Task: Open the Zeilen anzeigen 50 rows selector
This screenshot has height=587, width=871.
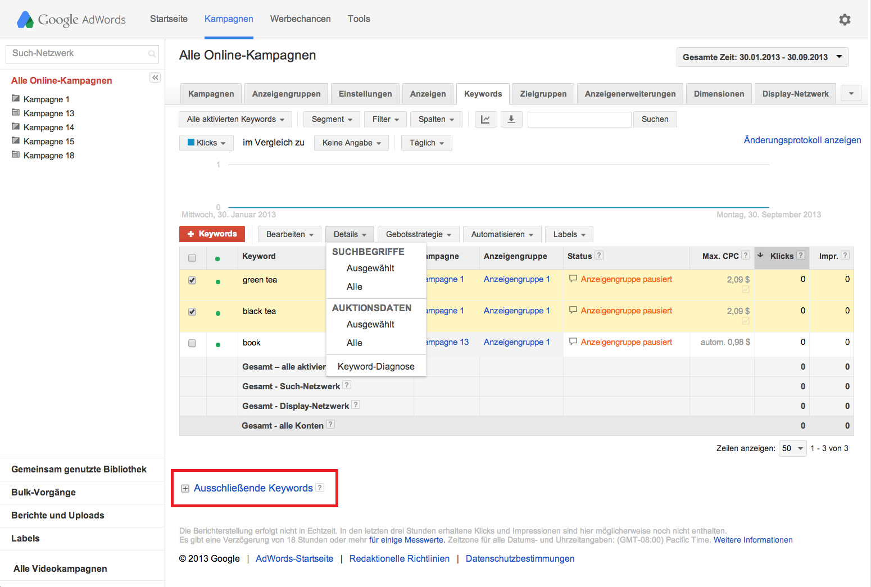Action: (x=793, y=448)
